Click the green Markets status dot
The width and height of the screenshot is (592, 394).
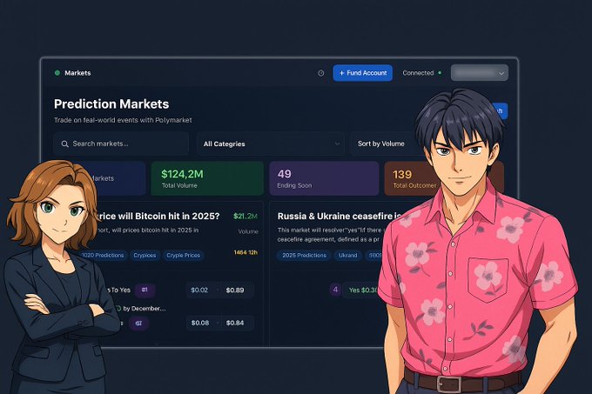(x=57, y=73)
